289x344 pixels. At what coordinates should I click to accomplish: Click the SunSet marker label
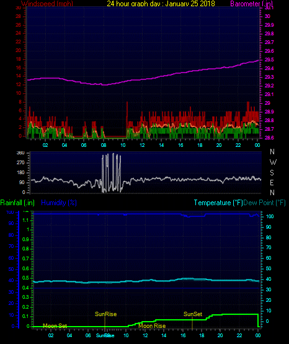tap(193, 314)
